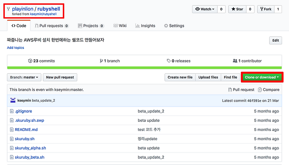Click the fork count 1
This screenshot has height=165, width=289.
[x=278, y=9]
